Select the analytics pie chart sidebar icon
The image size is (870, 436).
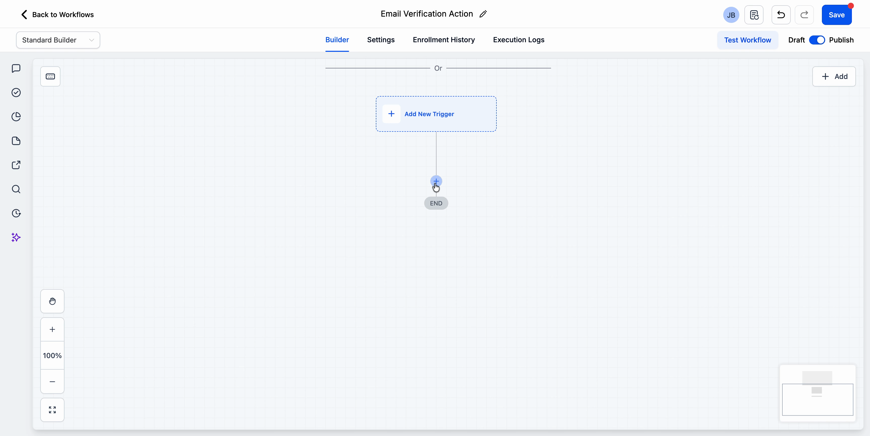[x=16, y=116]
